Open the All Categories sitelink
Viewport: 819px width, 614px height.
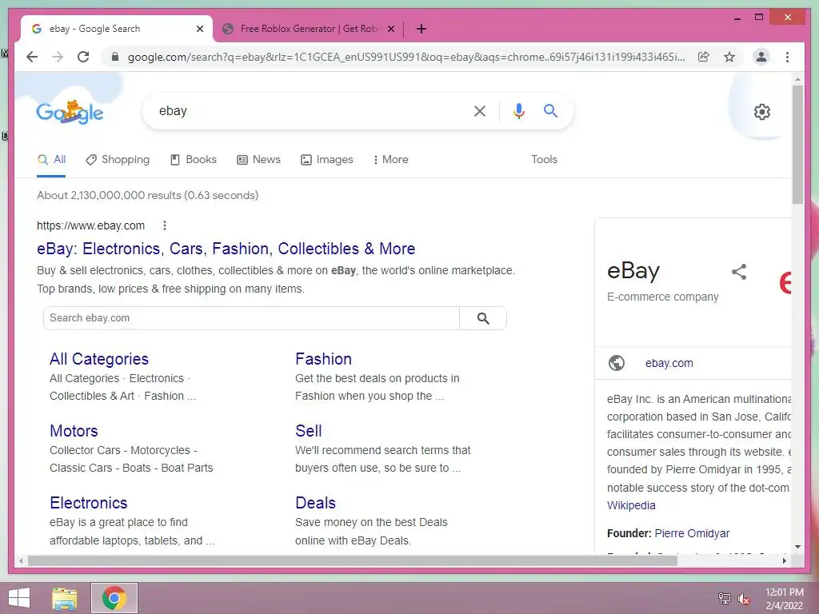pos(98,359)
